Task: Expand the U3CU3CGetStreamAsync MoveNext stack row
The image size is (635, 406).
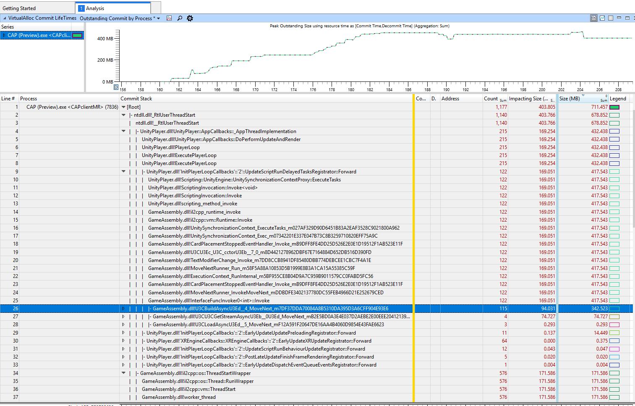Action: (x=123, y=317)
